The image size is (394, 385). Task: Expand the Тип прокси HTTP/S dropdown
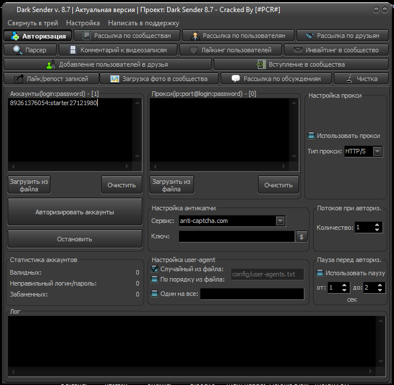tap(377, 152)
